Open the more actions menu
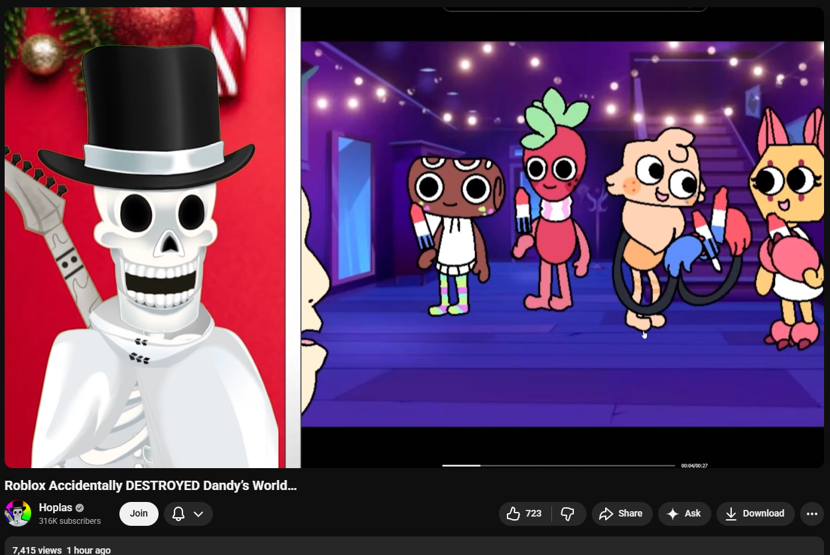This screenshot has width=830, height=555. (x=812, y=514)
